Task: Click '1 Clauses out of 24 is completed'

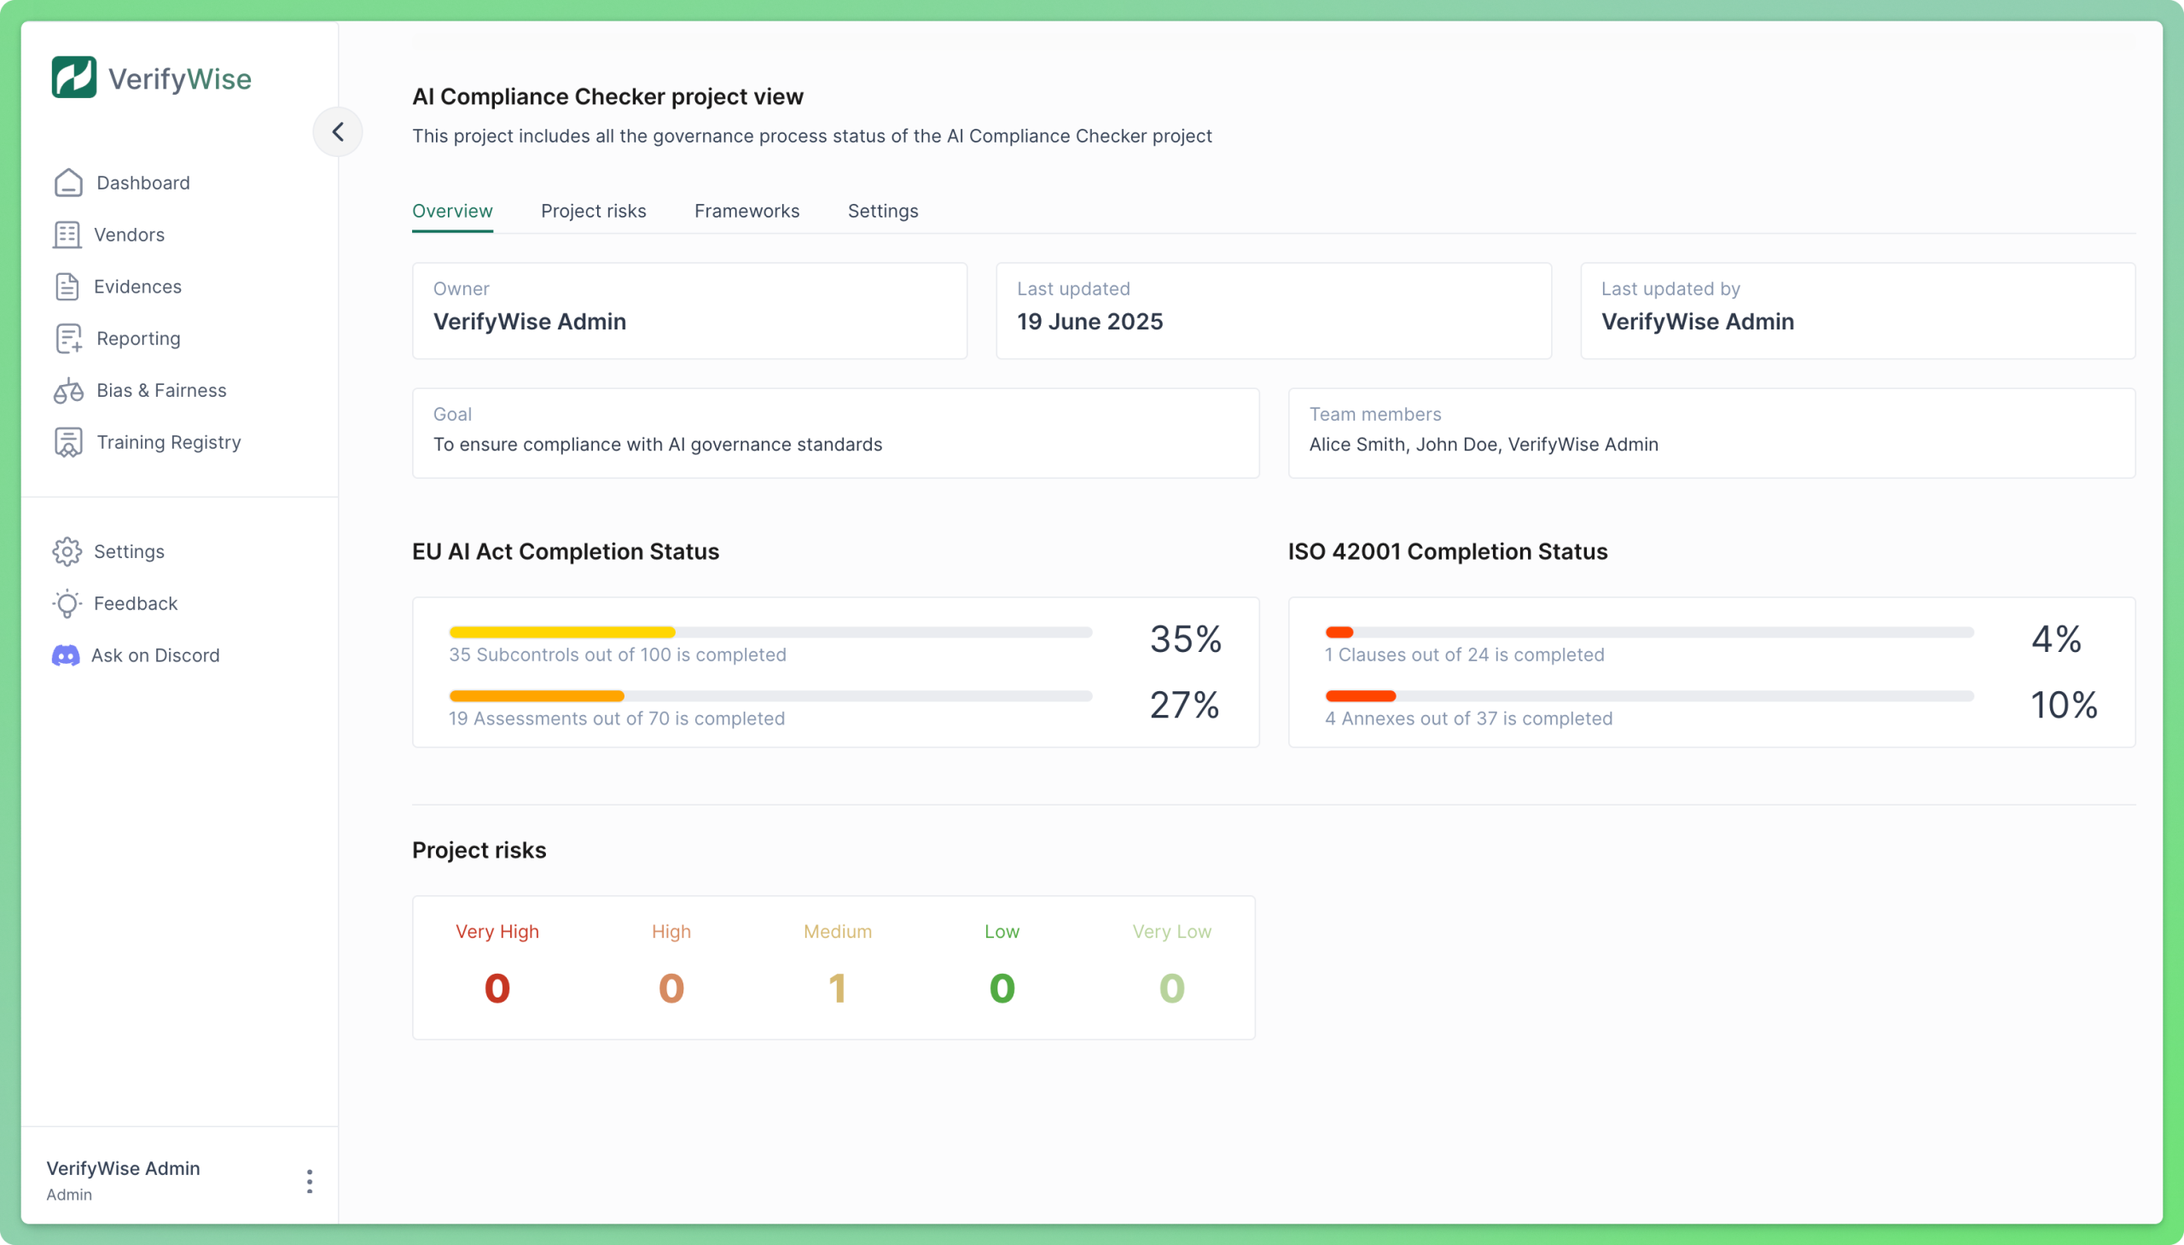Action: click(1464, 655)
